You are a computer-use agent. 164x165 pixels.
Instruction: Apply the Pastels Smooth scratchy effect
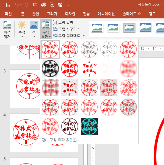coord(109,107)
